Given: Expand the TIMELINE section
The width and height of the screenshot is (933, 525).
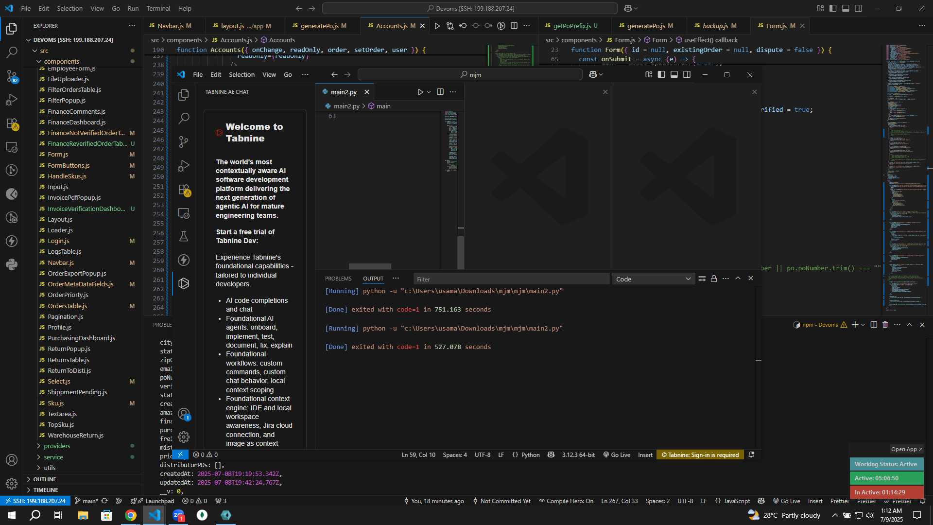Looking at the screenshot, I should pyautogui.click(x=46, y=490).
